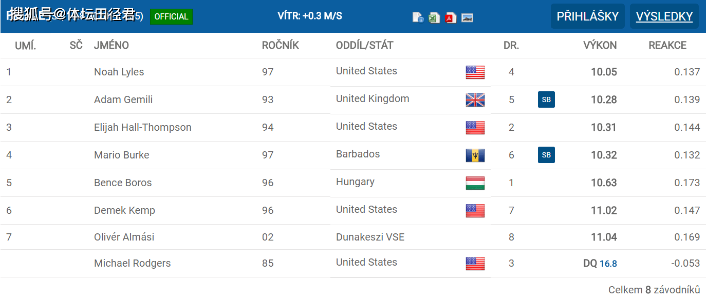
Task: Click Mario Burke's SB badge
Action: [x=546, y=155]
